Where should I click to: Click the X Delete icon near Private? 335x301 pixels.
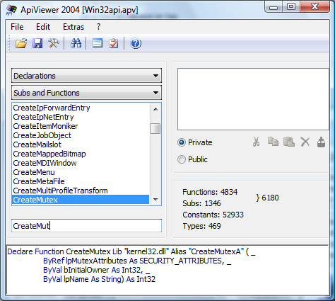click(x=305, y=142)
